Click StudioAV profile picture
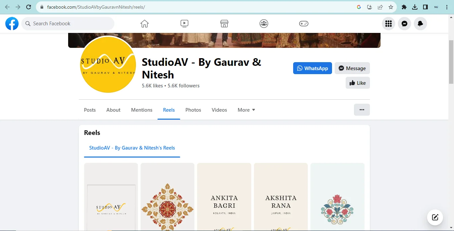 108,64
